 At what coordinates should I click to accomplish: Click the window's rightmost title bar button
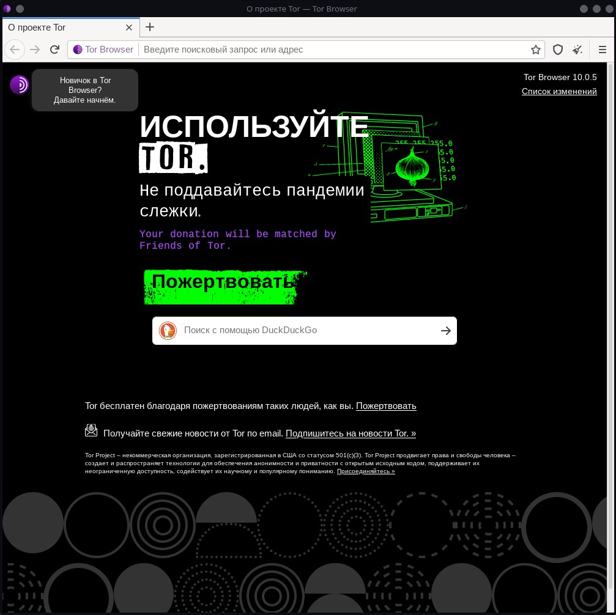tap(609, 9)
